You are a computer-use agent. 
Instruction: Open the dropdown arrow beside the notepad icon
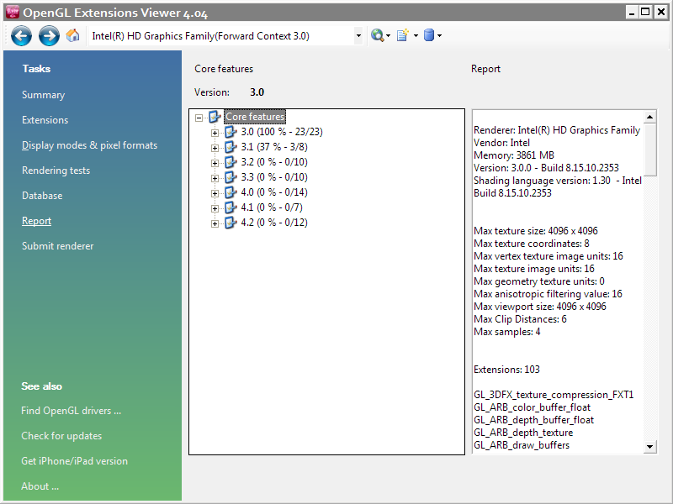point(416,35)
